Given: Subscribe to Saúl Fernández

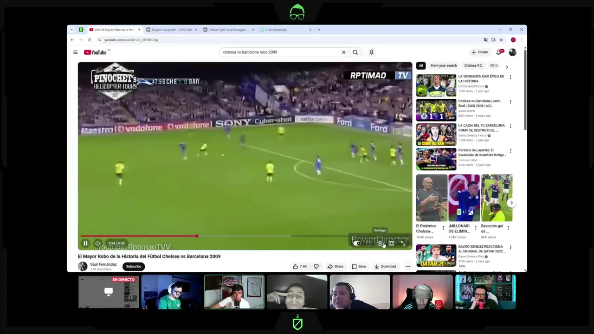Looking at the screenshot, I should [133, 266].
